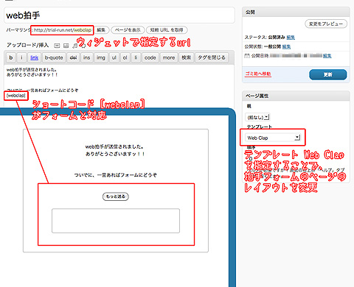Click the add audio music-note icon
354x287 pixels.
coord(74,46)
